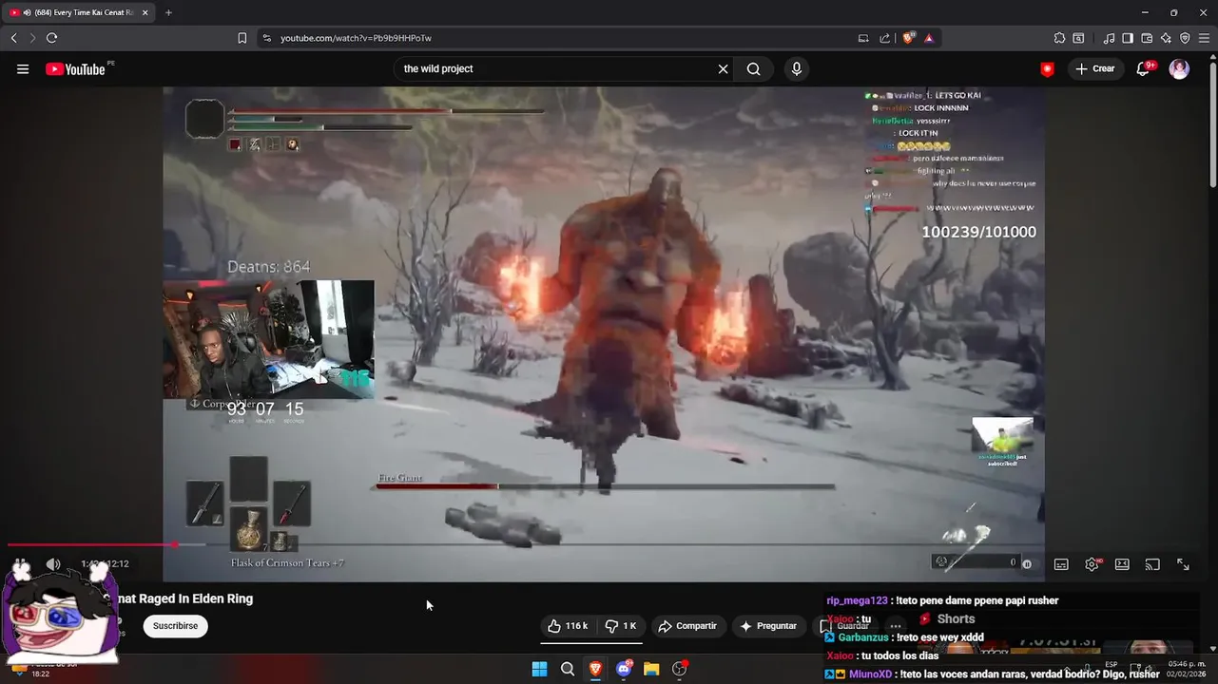The image size is (1218, 684).
Task: Subscribe with the Suscribirse button
Action: point(175,626)
